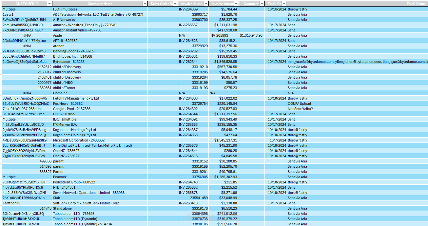Select invoice number INV-265993 in Apple row

pos(224,35)
